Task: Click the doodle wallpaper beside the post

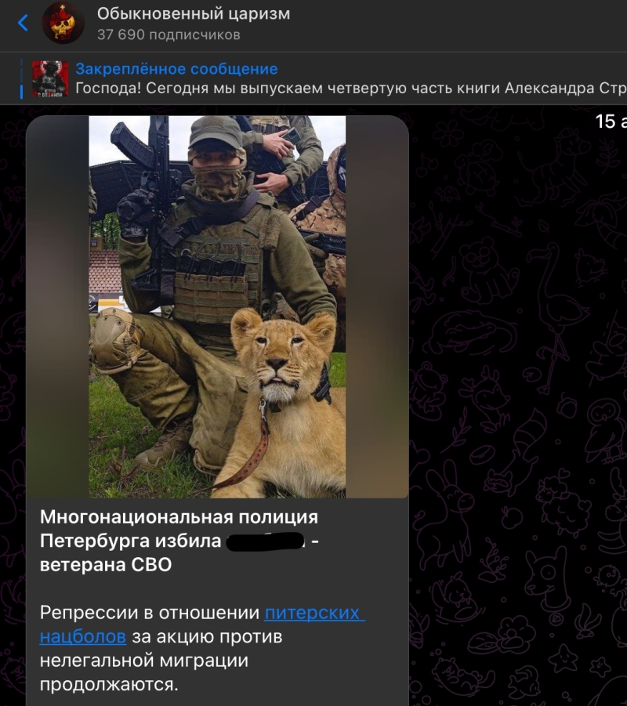Action: pyautogui.click(x=518, y=405)
